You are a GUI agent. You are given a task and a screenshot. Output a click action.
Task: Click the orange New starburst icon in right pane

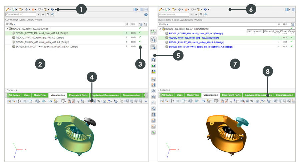[x=186, y=9]
